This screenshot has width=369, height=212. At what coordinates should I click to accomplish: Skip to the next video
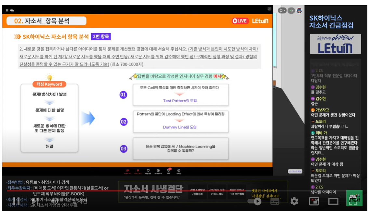(x=35, y=201)
